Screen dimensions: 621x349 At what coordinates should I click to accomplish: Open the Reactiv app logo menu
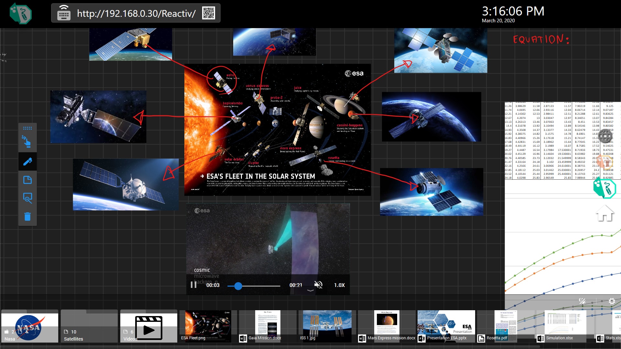[20, 13]
